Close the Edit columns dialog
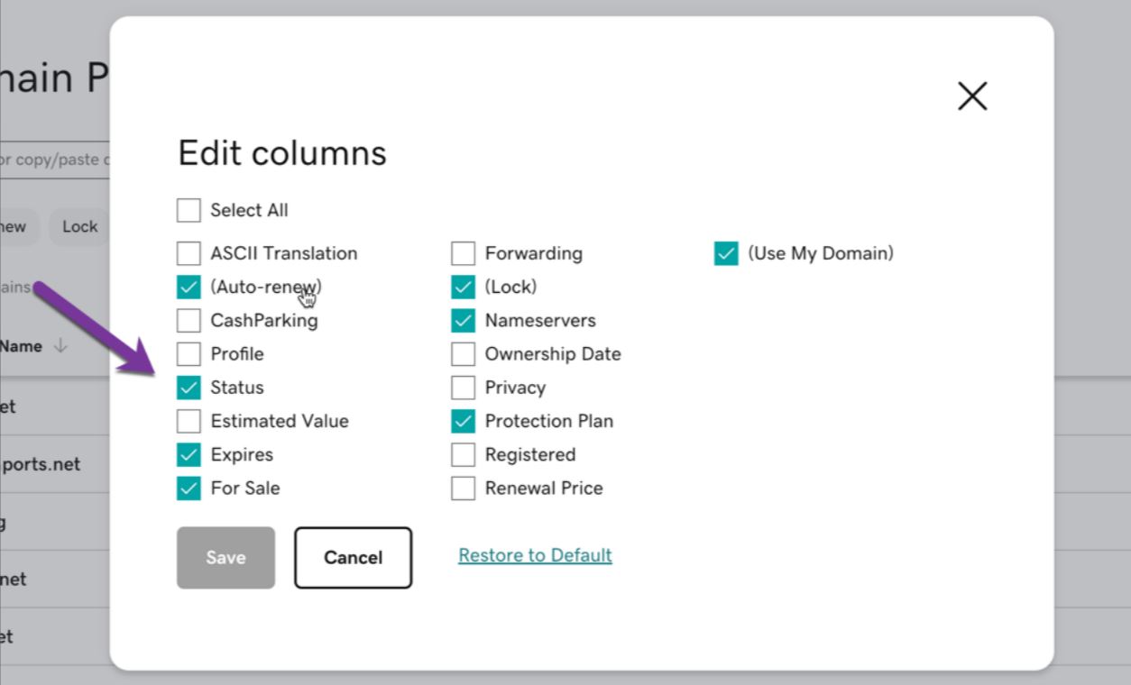This screenshot has width=1131, height=685. point(971,96)
